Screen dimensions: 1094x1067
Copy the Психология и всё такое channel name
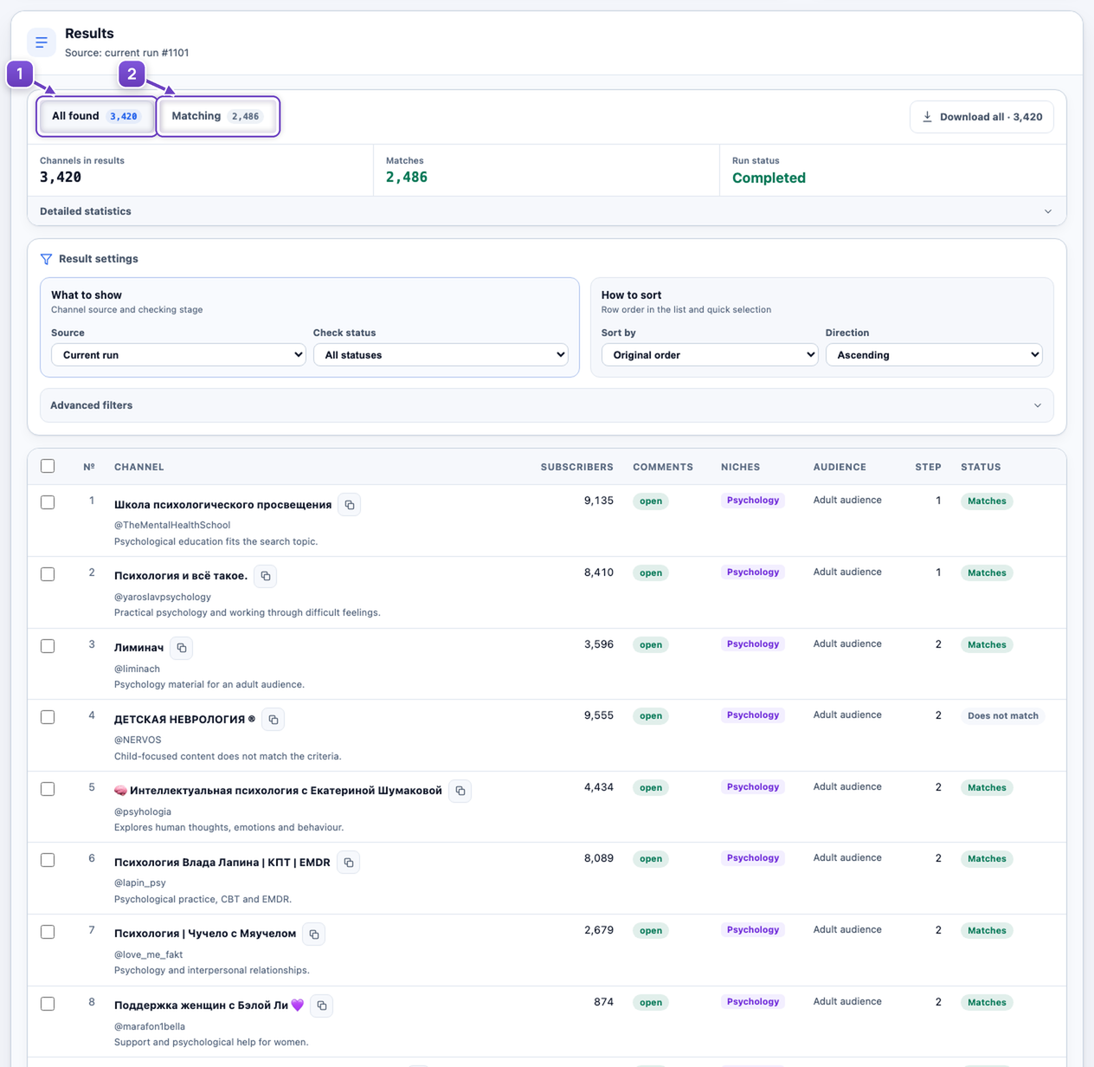pos(266,576)
